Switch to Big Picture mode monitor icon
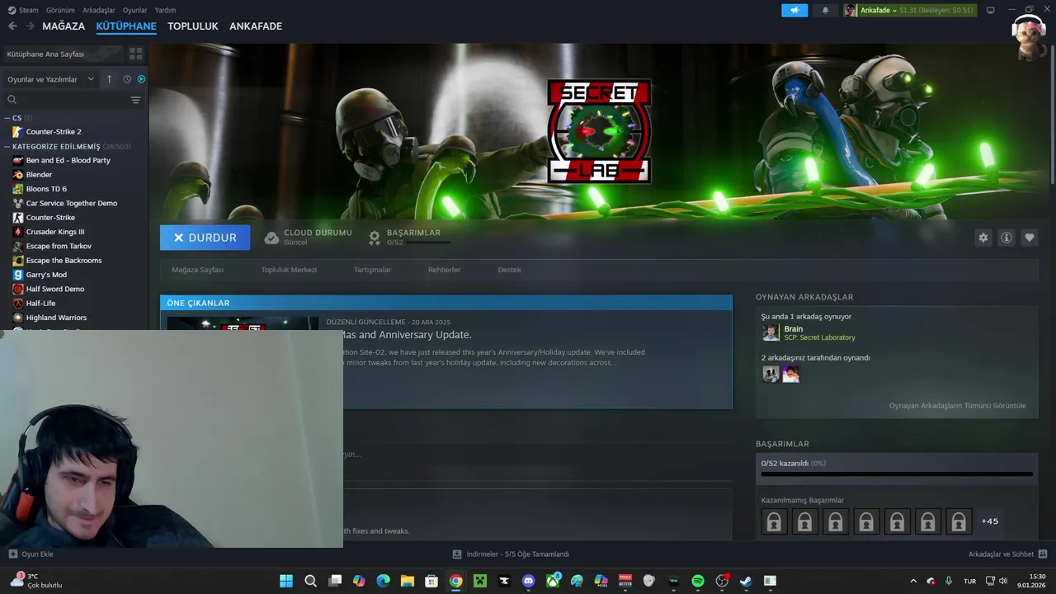Image resolution: width=1056 pixels, height=594 pixels. [991, 10]
